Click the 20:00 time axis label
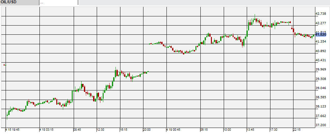The image size is (330, 135). [147, 130]
